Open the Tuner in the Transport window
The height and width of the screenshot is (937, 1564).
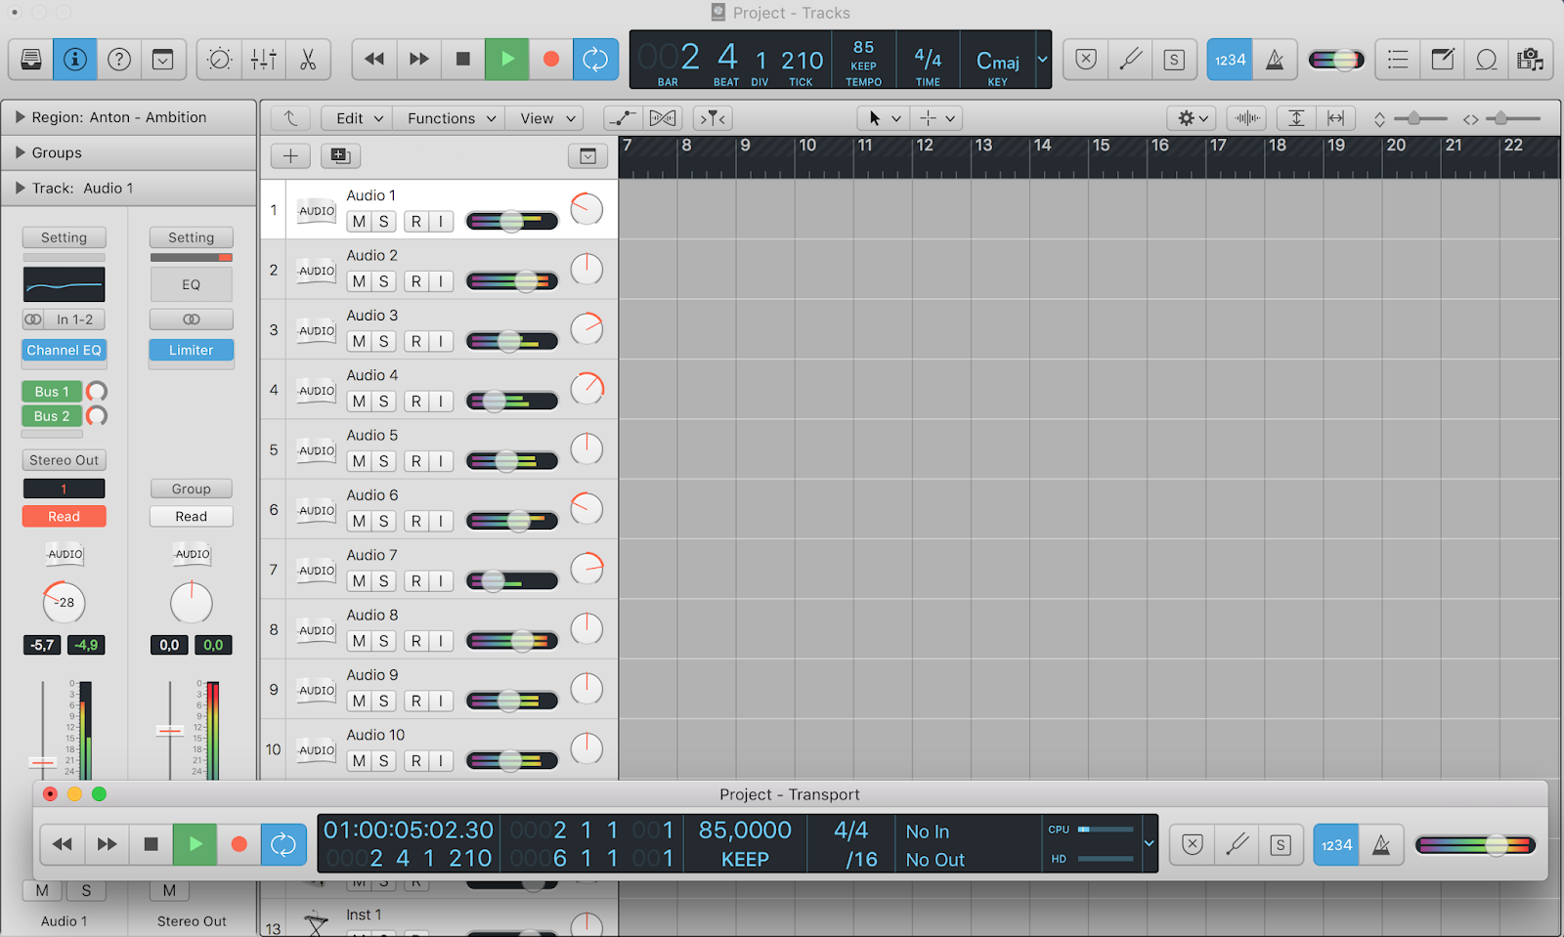[1237, 844]
